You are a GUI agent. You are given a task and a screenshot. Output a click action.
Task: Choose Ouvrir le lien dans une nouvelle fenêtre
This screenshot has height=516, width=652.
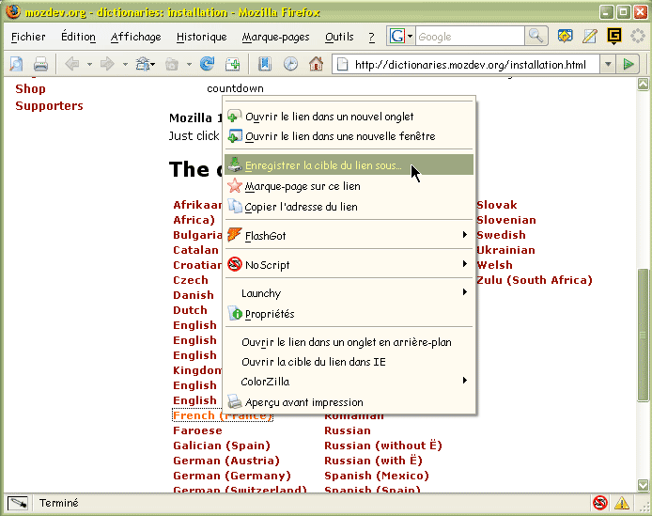pos(349,136)
